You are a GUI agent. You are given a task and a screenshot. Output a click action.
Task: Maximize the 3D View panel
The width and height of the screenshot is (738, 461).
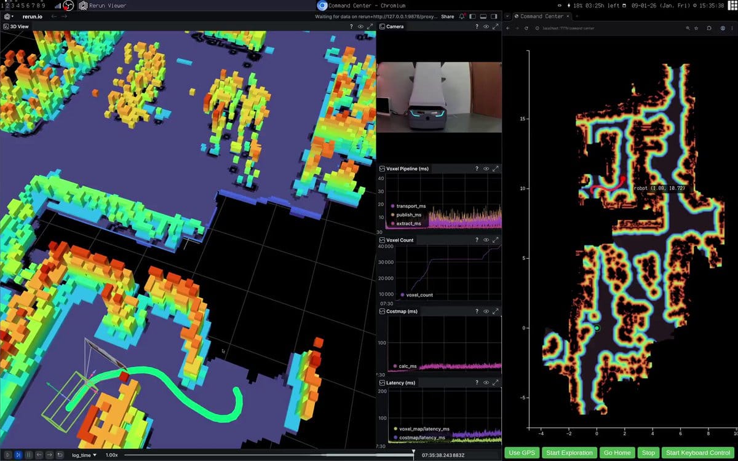point(370,27)
